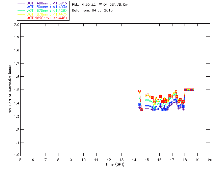The height and width of the screenshot is (173, 216).
Task: Click the 'Data from: 04 Jul 2013' text
Action: click(92, 10)
